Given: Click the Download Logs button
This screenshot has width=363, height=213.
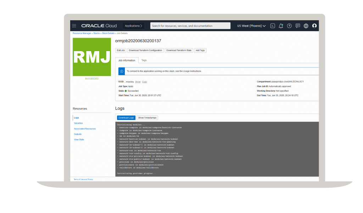Looking at the screenshot, I should click(126, 118).
